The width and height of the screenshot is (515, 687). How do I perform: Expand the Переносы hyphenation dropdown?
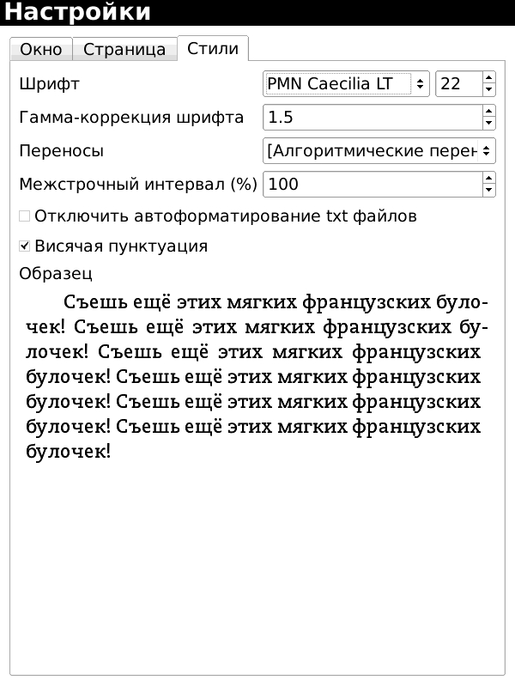point(379,151)
